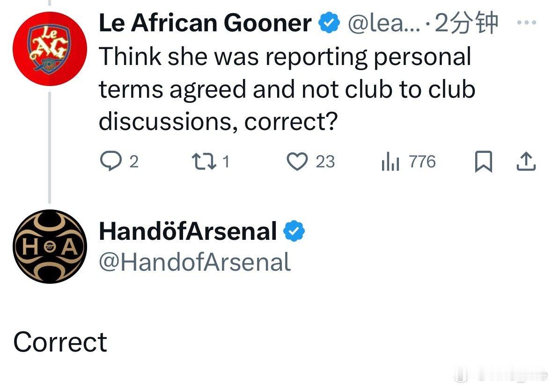Click the 2分钟 timestamp
The height and width of the screenshot is (388, 552).
point(466,22)
